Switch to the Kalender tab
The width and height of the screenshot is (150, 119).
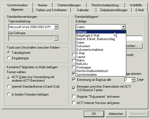point(83,10)
